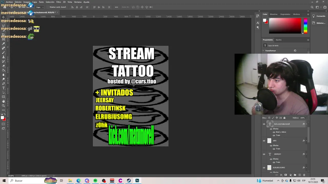Screen dimensions: 328x184
Task: Toggle the Selec. aut. checkbox
Action: 20,7
